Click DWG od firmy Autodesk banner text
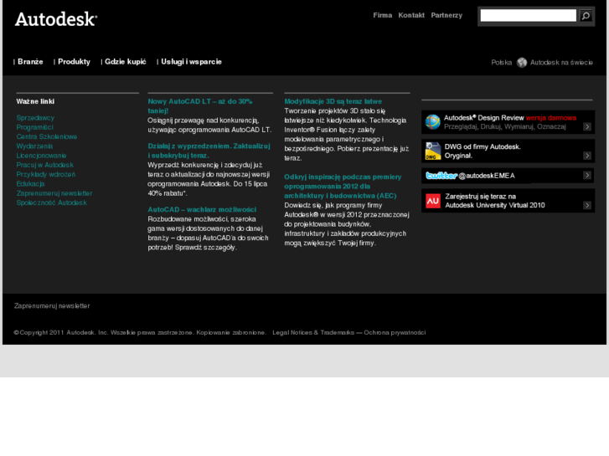The image size is (609, 456). tap(483, 151)
